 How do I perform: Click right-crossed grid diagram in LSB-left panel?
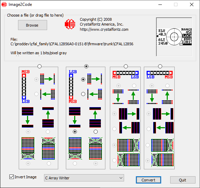click(x=162, y=145)
